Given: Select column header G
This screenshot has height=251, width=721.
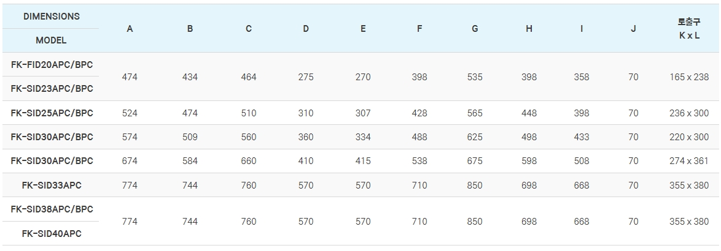Looking at the screenshot, I should [475, 29].
